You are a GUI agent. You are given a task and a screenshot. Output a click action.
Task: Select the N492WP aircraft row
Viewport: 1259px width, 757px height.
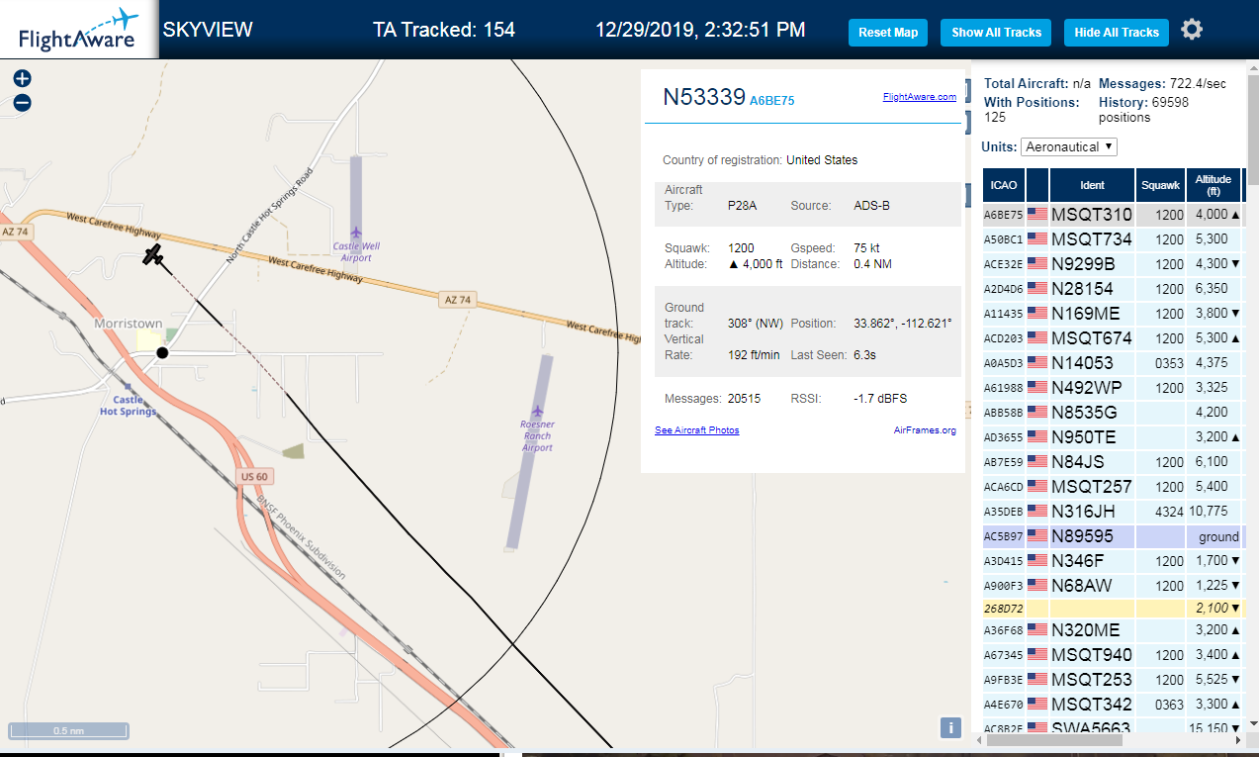pos(1114,387)
